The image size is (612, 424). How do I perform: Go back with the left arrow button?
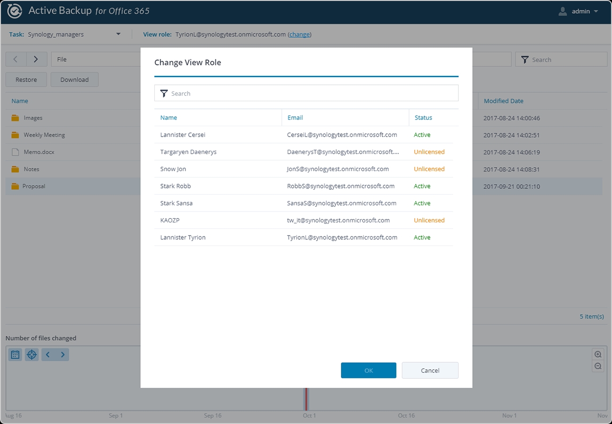(16, 59)
